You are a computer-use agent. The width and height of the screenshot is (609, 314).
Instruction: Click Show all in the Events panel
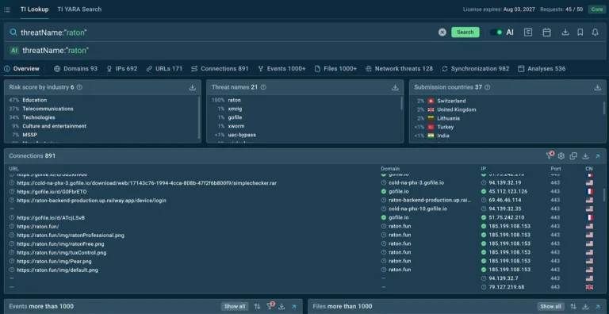pyautogui.click(x=235, y=306)
